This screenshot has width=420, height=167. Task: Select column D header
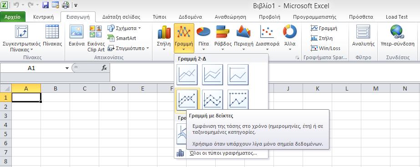pyautogui.click(x=114, y=88)
